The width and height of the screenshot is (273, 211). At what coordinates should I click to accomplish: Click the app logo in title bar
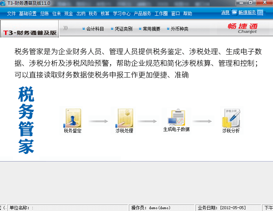coord(3,3)
